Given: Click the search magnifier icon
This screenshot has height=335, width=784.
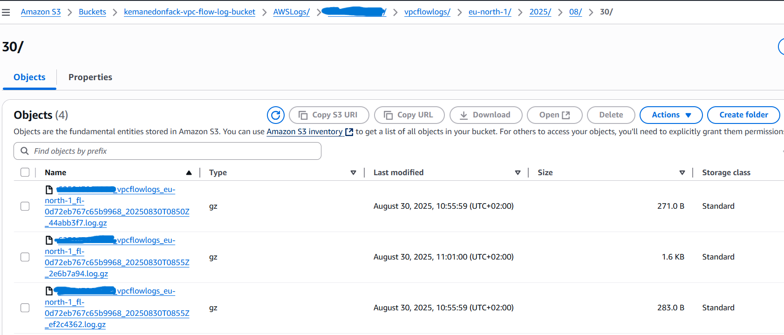Looking at the screenshot, I should (25, 151).
